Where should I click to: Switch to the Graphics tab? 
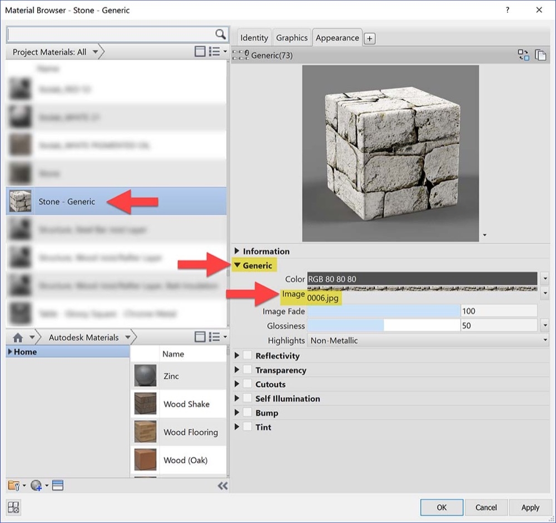click(291, 38)
